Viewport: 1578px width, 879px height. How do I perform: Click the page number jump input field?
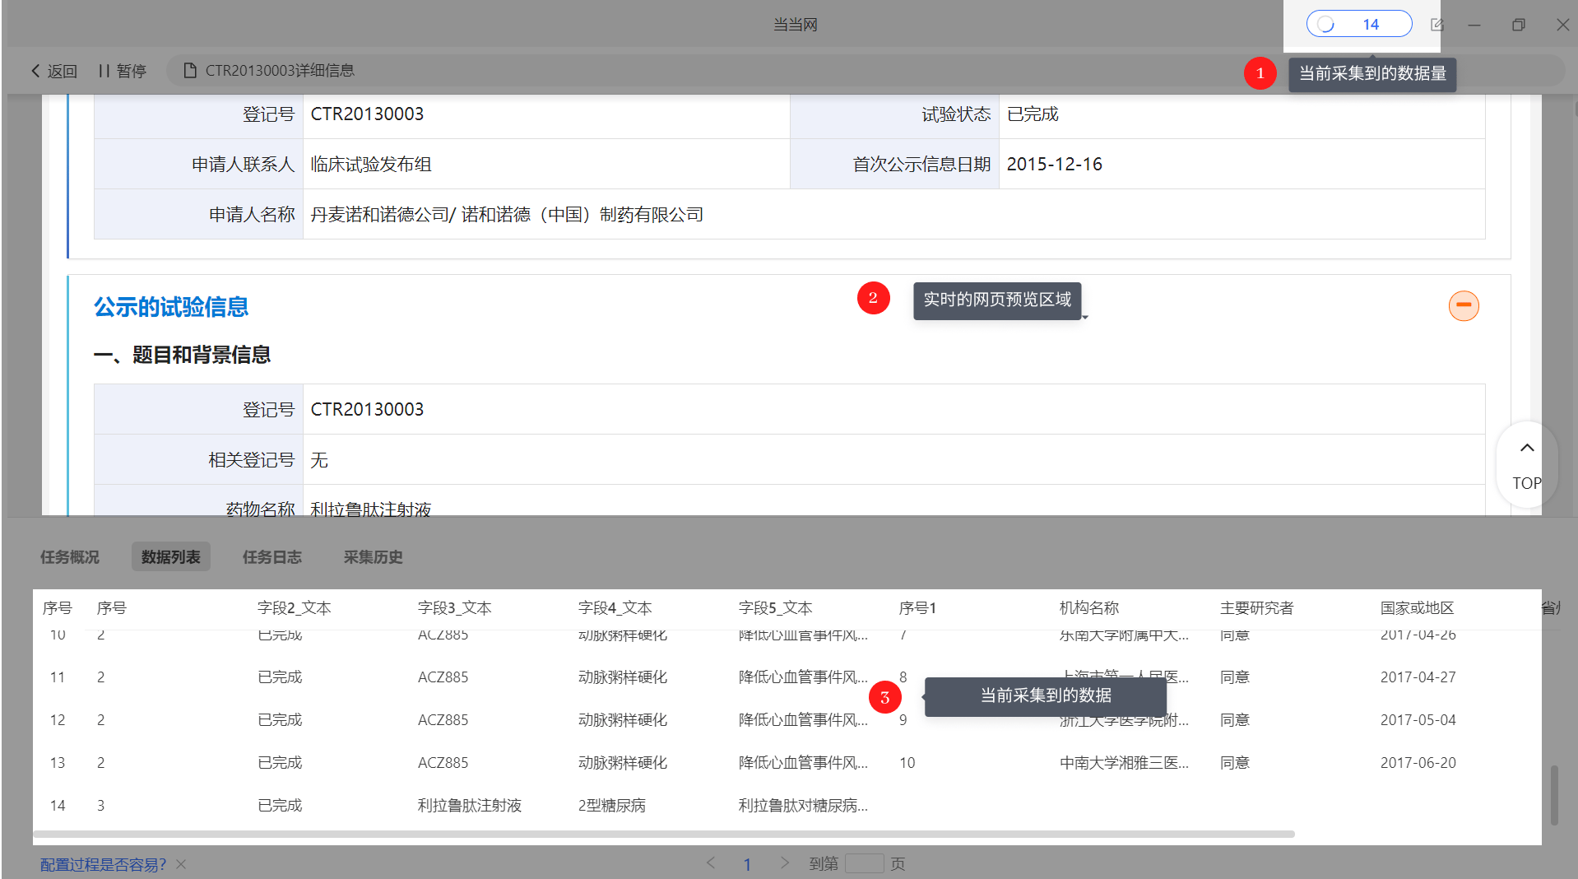[864, 863]
